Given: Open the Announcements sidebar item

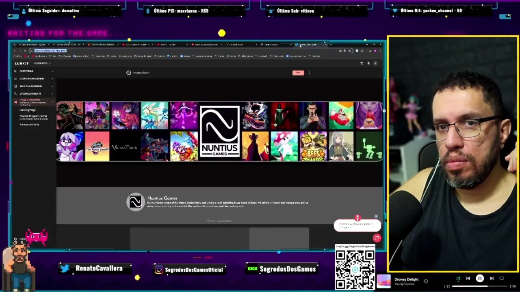Looking at the screenshot, I should (29, 125).
